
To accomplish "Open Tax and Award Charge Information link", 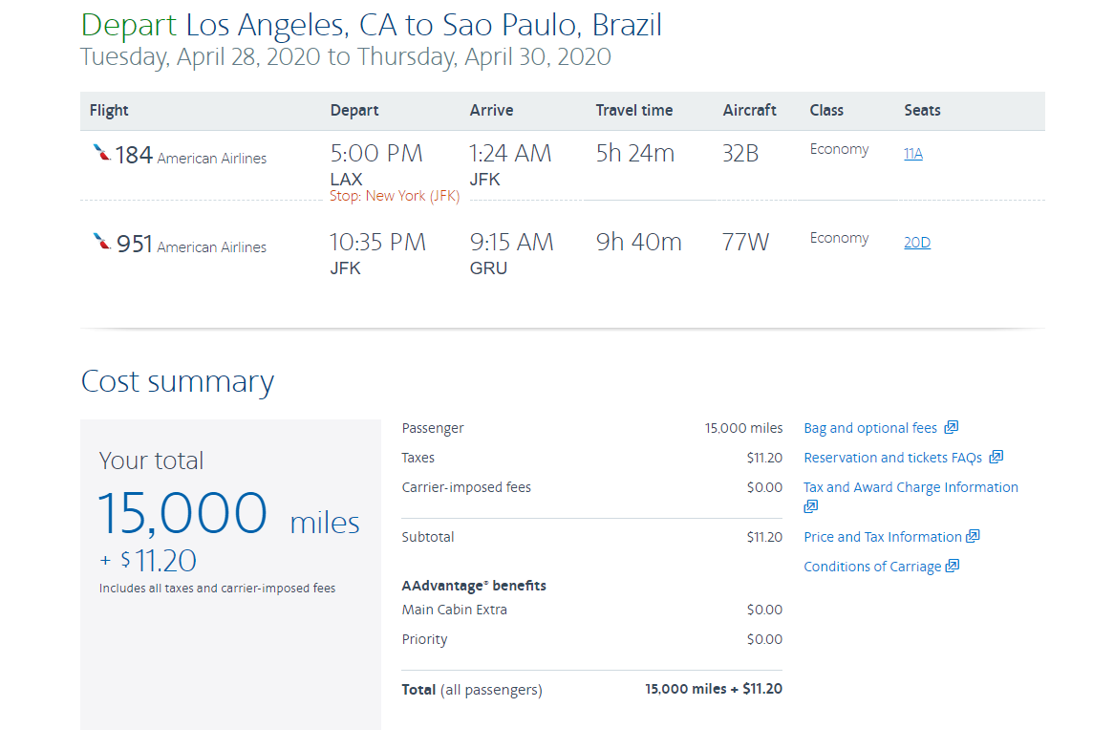I will tap(910, 487).
